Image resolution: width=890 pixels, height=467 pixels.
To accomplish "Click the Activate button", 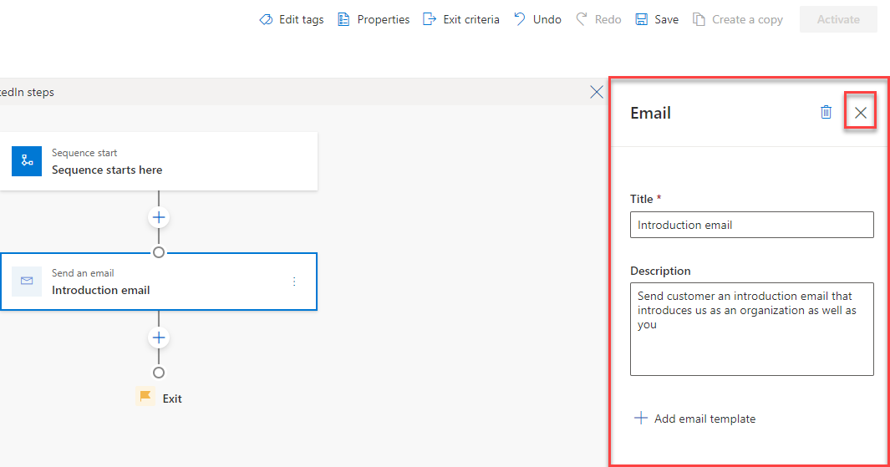I will pos(838,19).
